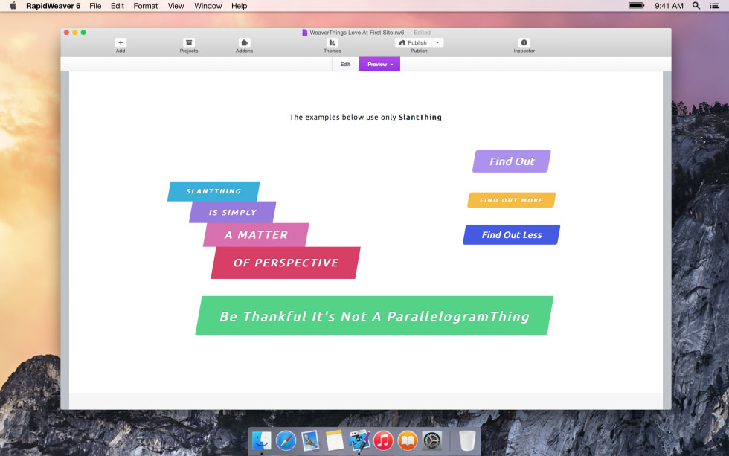The image size is (729, 456).
Task: Open the Trash in the Dock
Action: (467, 440)
